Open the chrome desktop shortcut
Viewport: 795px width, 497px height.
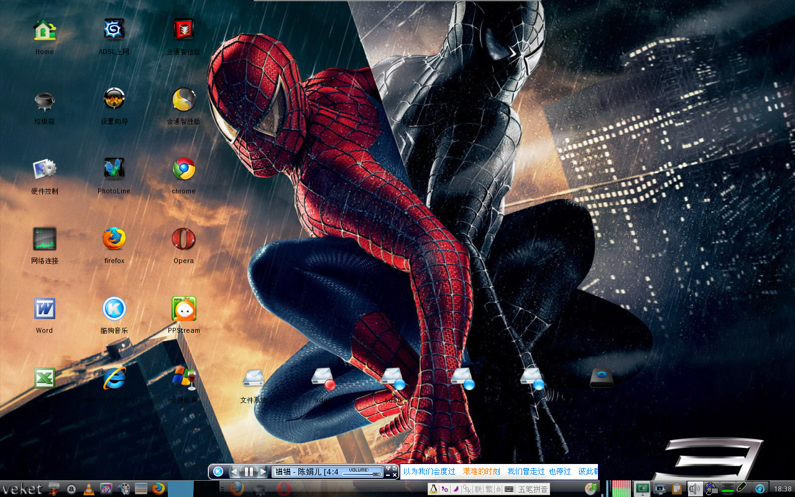[183, 169]
